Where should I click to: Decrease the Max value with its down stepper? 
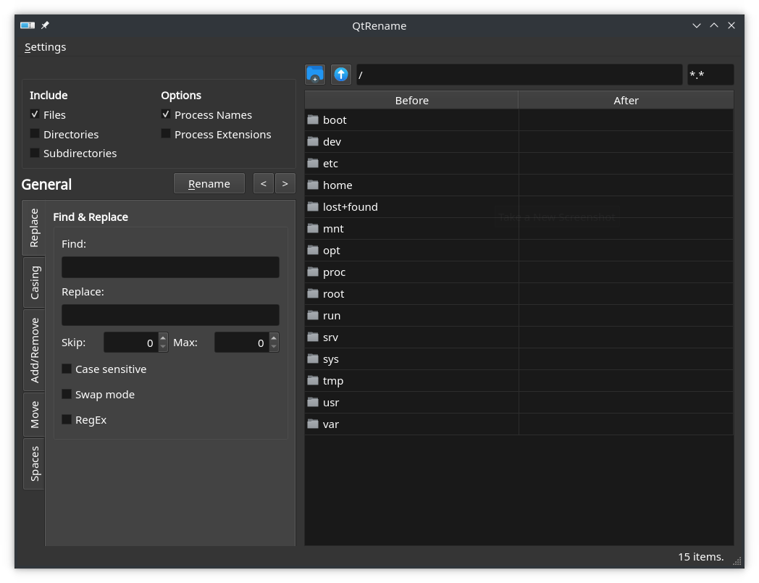pyautogui.click(x=273, y=346)
